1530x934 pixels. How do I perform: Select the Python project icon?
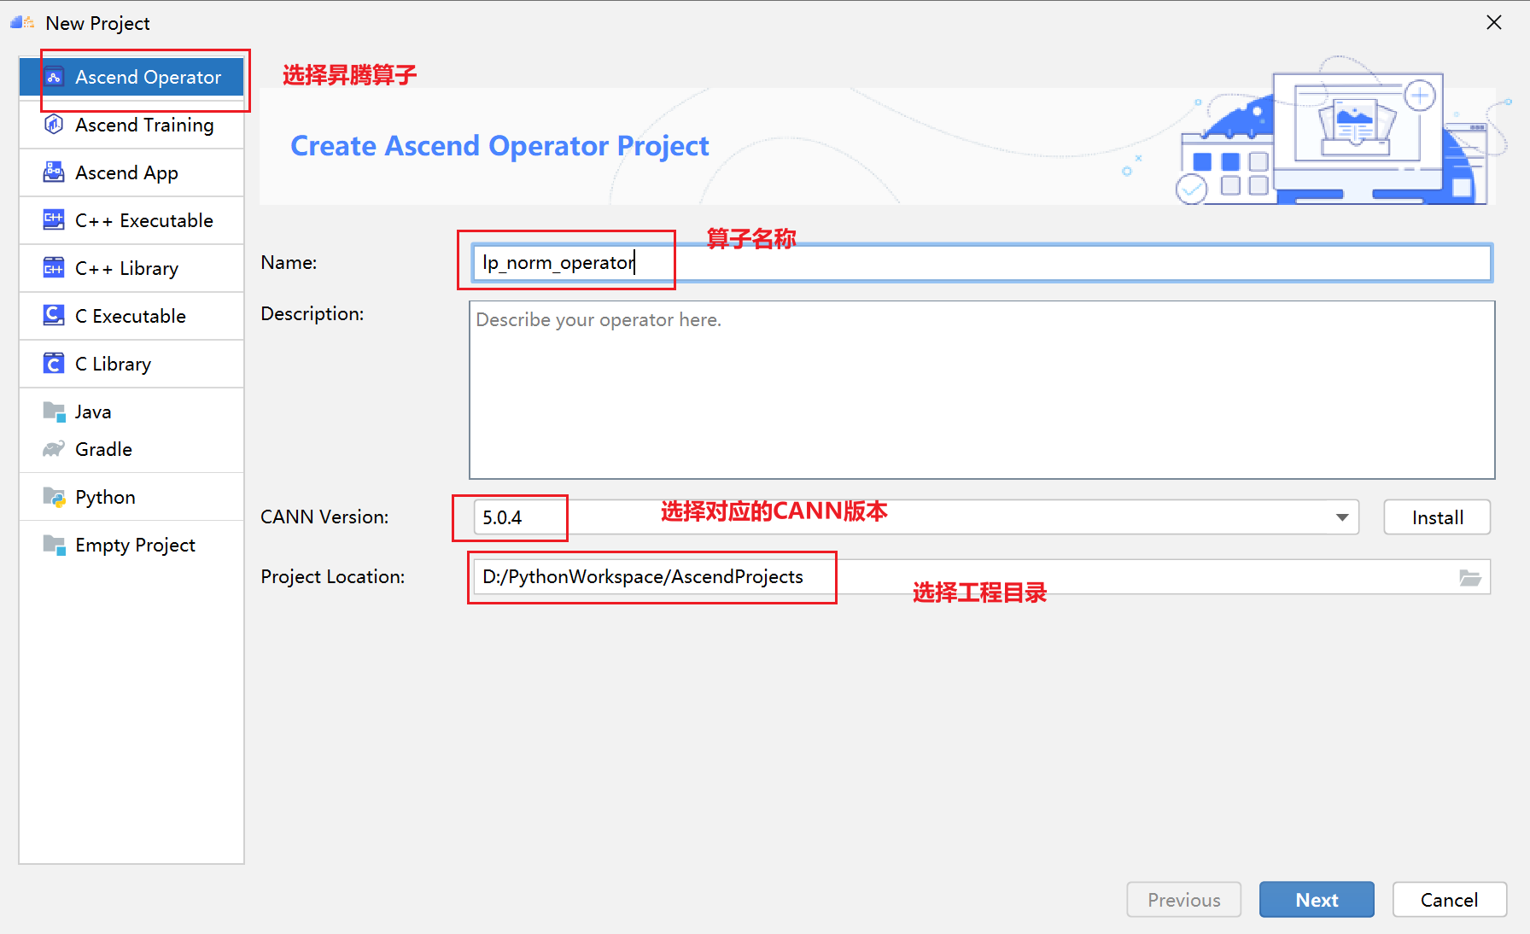54,497
